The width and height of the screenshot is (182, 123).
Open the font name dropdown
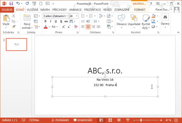(x=67, y=16)
